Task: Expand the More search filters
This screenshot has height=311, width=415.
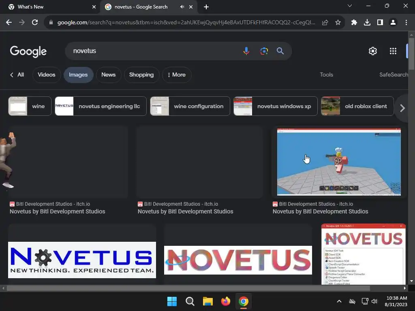Action: 177,75
